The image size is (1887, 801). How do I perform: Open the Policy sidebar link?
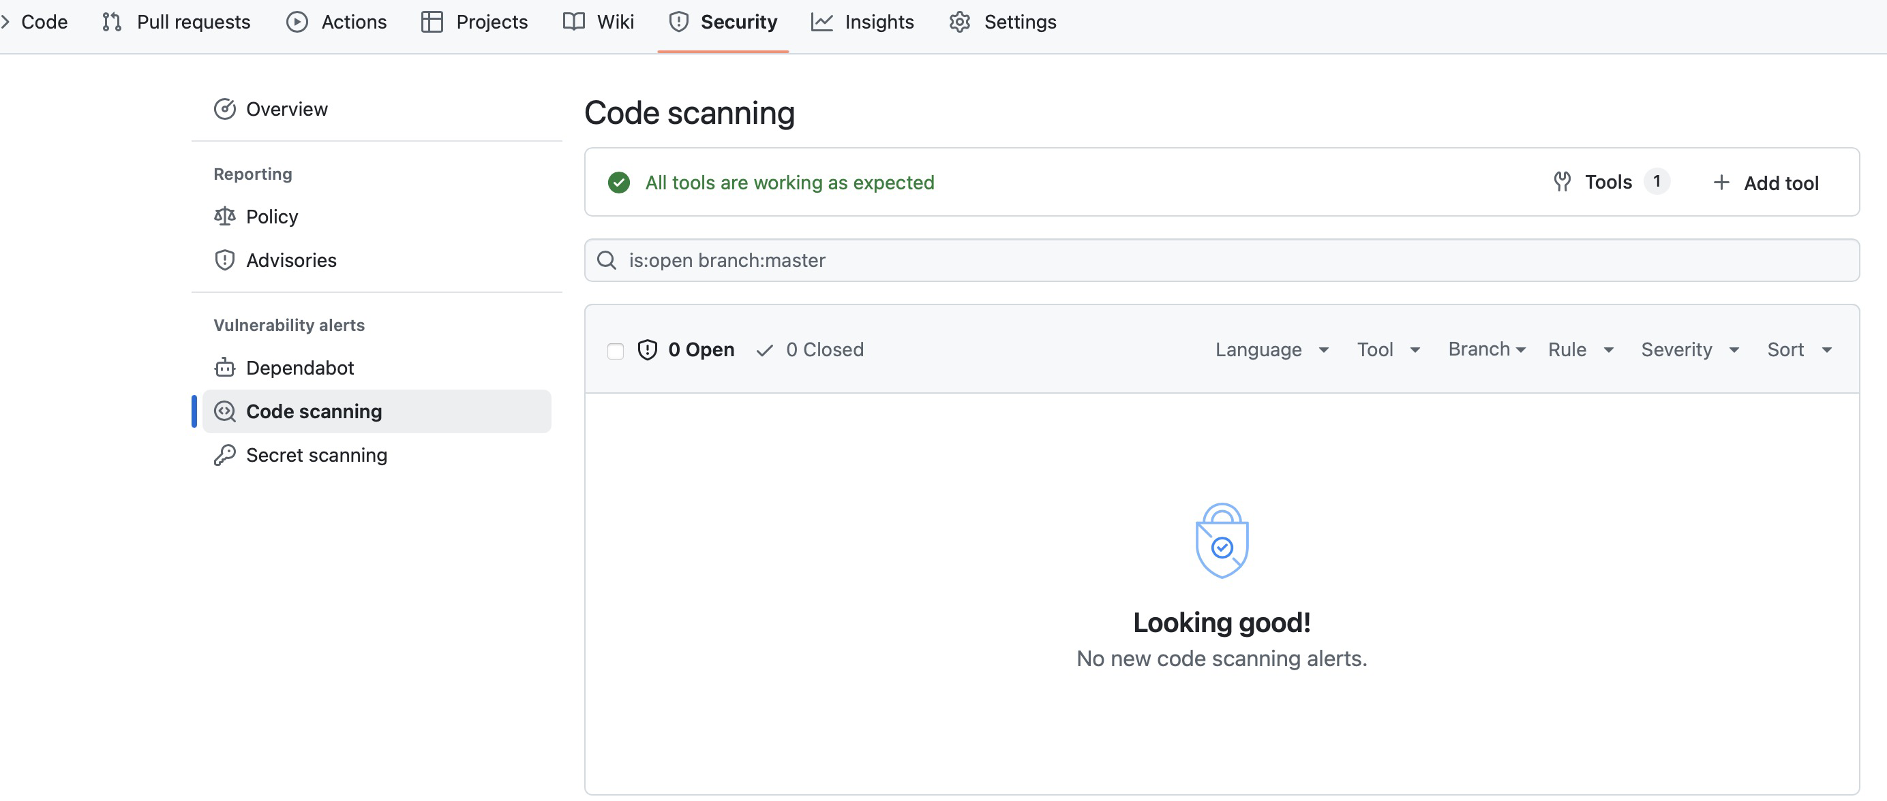(376, 217)
